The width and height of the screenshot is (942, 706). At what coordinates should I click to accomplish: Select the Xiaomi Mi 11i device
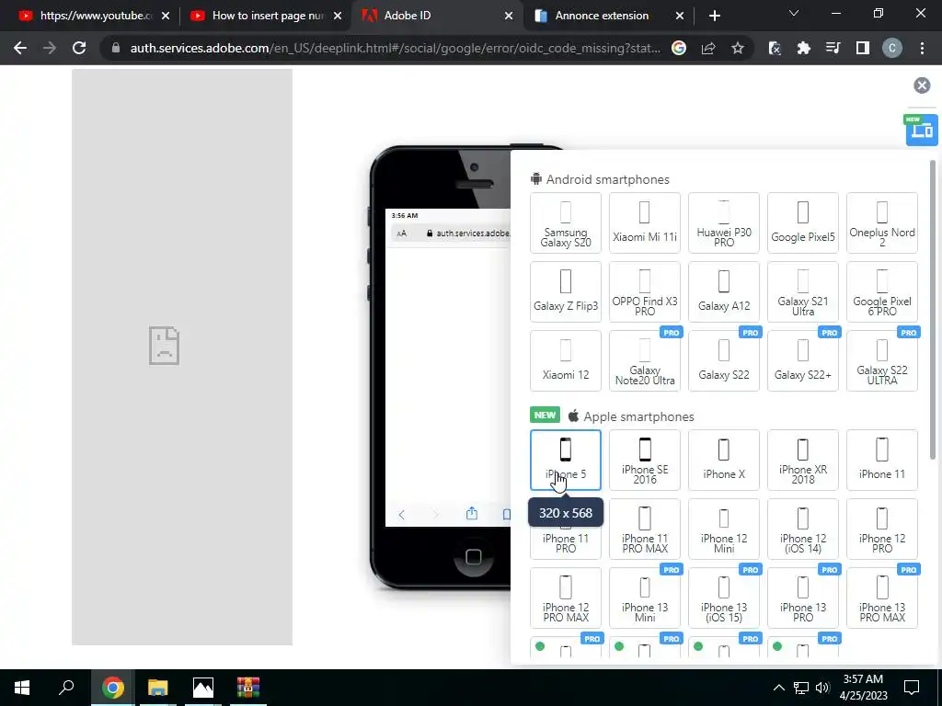pos(645,223)
